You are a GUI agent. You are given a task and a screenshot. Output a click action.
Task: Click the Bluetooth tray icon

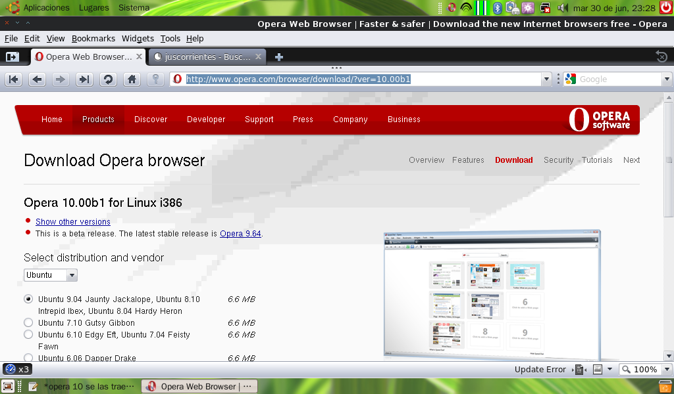[498, 8]
